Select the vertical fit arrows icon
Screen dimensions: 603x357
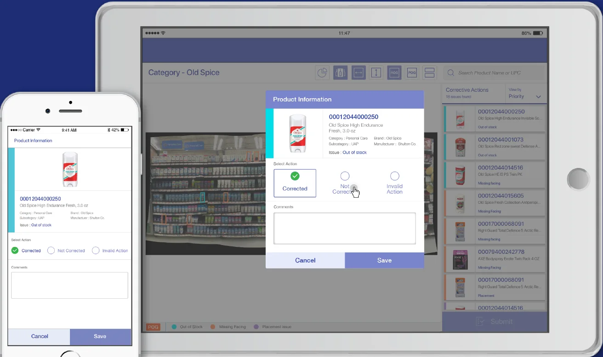pyautogui.click(x=376, y=73)
